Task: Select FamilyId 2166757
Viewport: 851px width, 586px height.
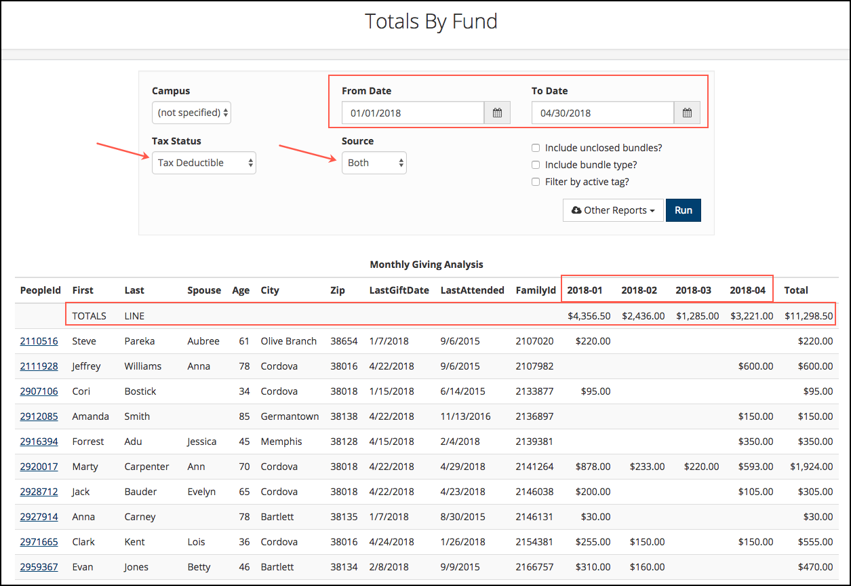Action: [534, 567]
